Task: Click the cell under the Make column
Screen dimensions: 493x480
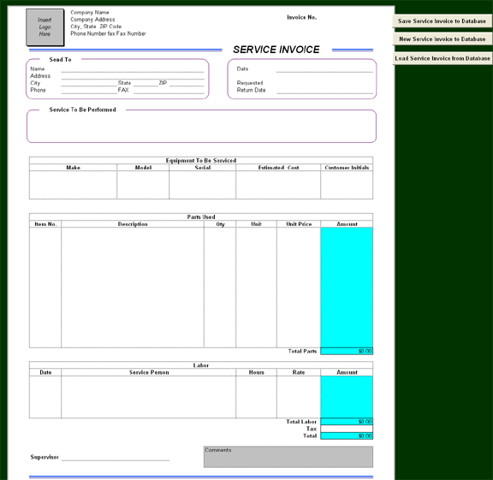Action: point(73,185)
